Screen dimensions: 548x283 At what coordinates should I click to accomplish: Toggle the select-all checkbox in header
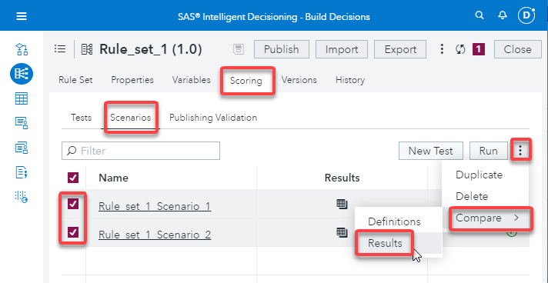point(73,178)
